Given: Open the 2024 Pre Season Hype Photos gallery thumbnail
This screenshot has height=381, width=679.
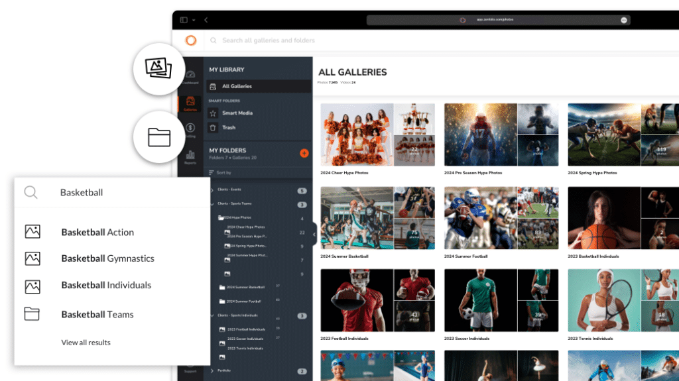Looking at the screenshot, I should pos(501,135).
